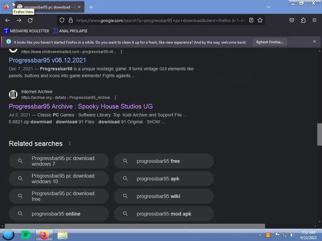Click the vertical scrollbar thumb
This screenshot has width=322, height=241.
(x=319, y=134)
